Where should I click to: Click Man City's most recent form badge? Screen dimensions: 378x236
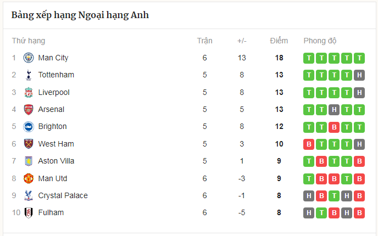pos(359,58)
